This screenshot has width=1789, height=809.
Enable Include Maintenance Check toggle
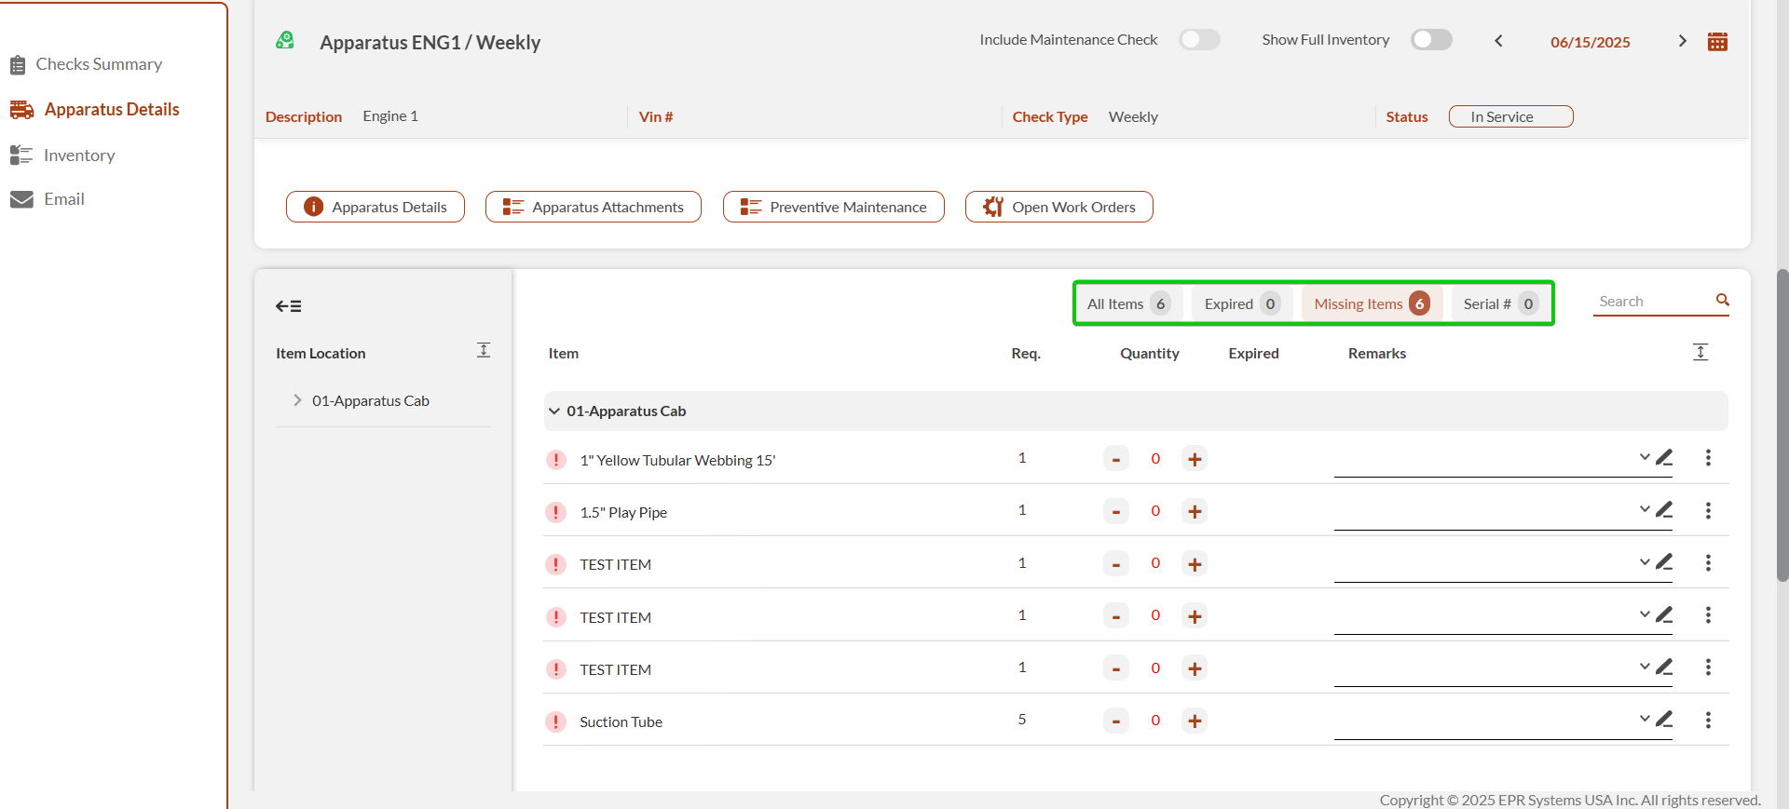1199,40
